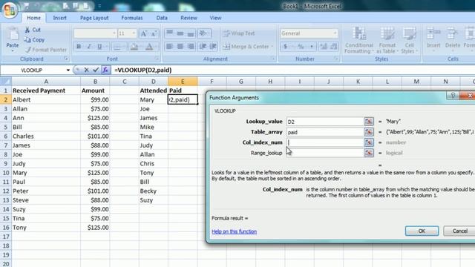
Task: Click the Accounting dollar format icon
Action: pyautogui.click(x=285, y=46)
